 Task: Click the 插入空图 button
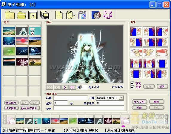click(139, 102)
